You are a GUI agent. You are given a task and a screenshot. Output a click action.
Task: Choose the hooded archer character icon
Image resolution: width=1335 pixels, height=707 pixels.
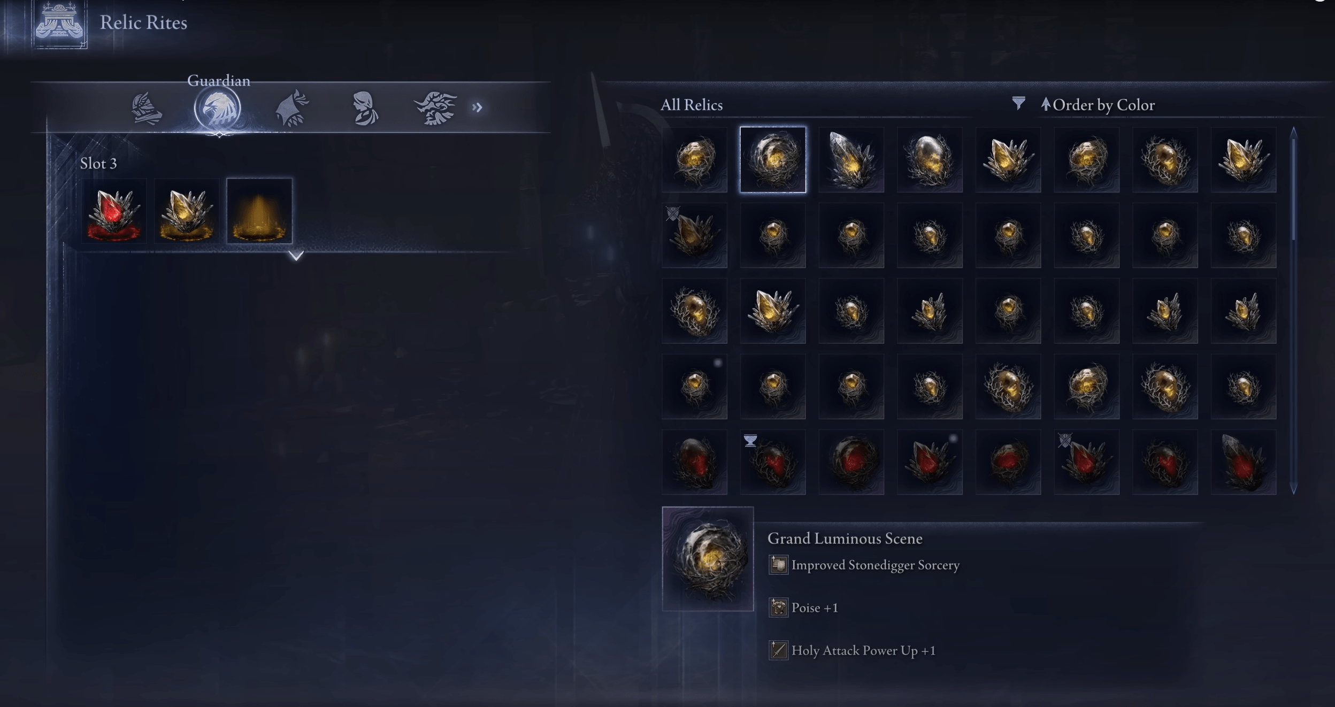pos(292,109)
